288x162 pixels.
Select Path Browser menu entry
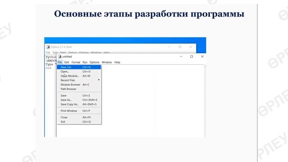click(x=79, y=89)
